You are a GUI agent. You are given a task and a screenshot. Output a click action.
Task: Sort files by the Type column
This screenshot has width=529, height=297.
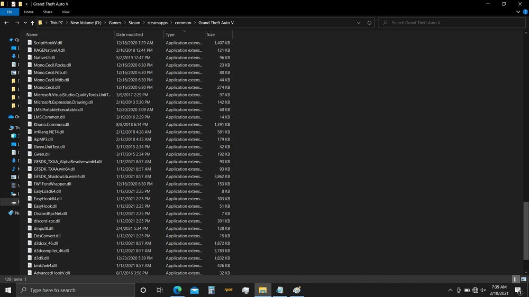(184, 34)
